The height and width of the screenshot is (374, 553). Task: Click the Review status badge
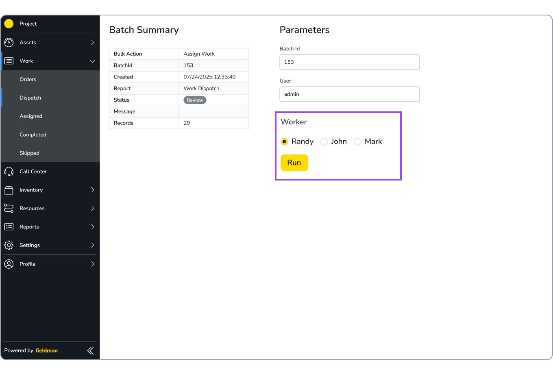(x=195, y=100)
